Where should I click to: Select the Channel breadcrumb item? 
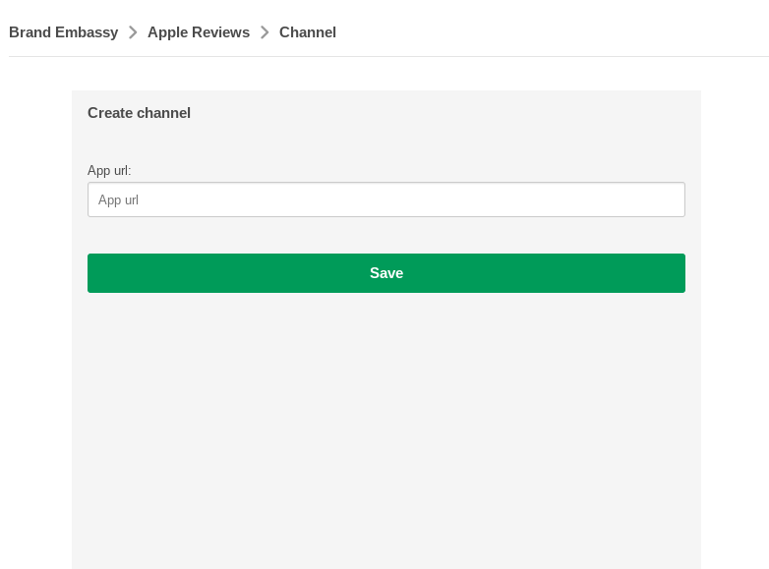point(308,32)
